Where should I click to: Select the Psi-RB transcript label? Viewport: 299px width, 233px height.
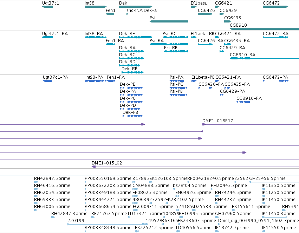pyautogui.click(x=171, y=48)
